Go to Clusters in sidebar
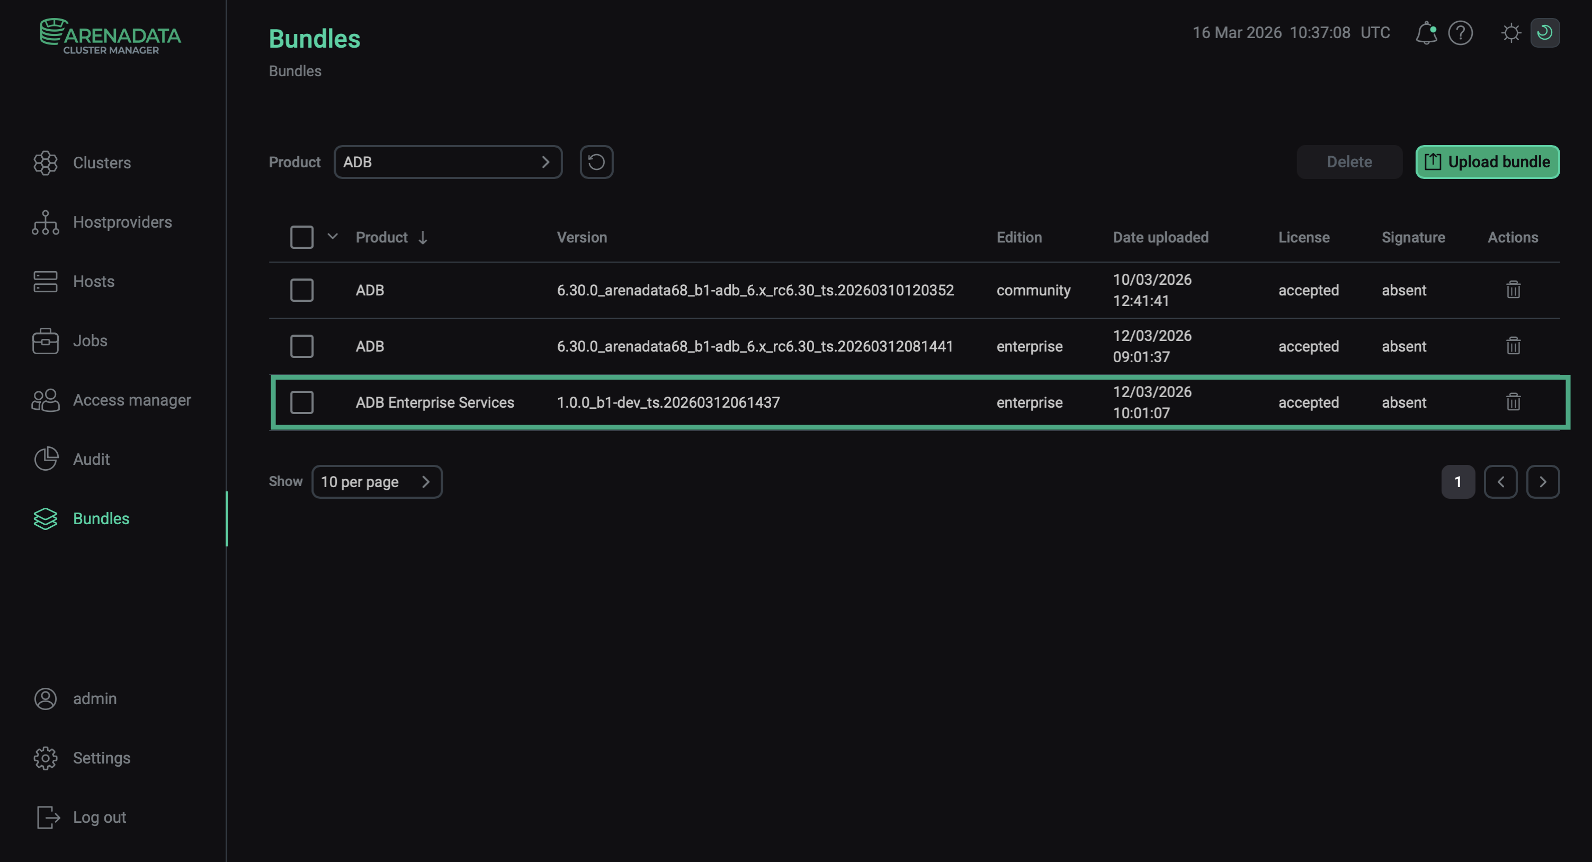This screenshot has height=862, width=1592. (x=101, y=163)
